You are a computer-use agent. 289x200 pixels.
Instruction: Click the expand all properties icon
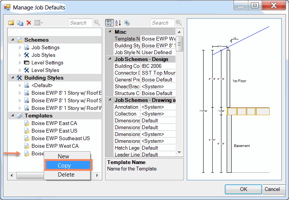coord(127,23)
